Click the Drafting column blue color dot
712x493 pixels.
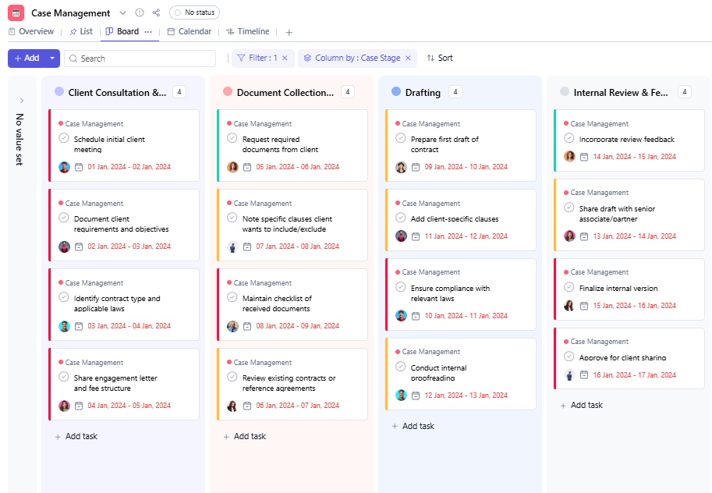396,92
